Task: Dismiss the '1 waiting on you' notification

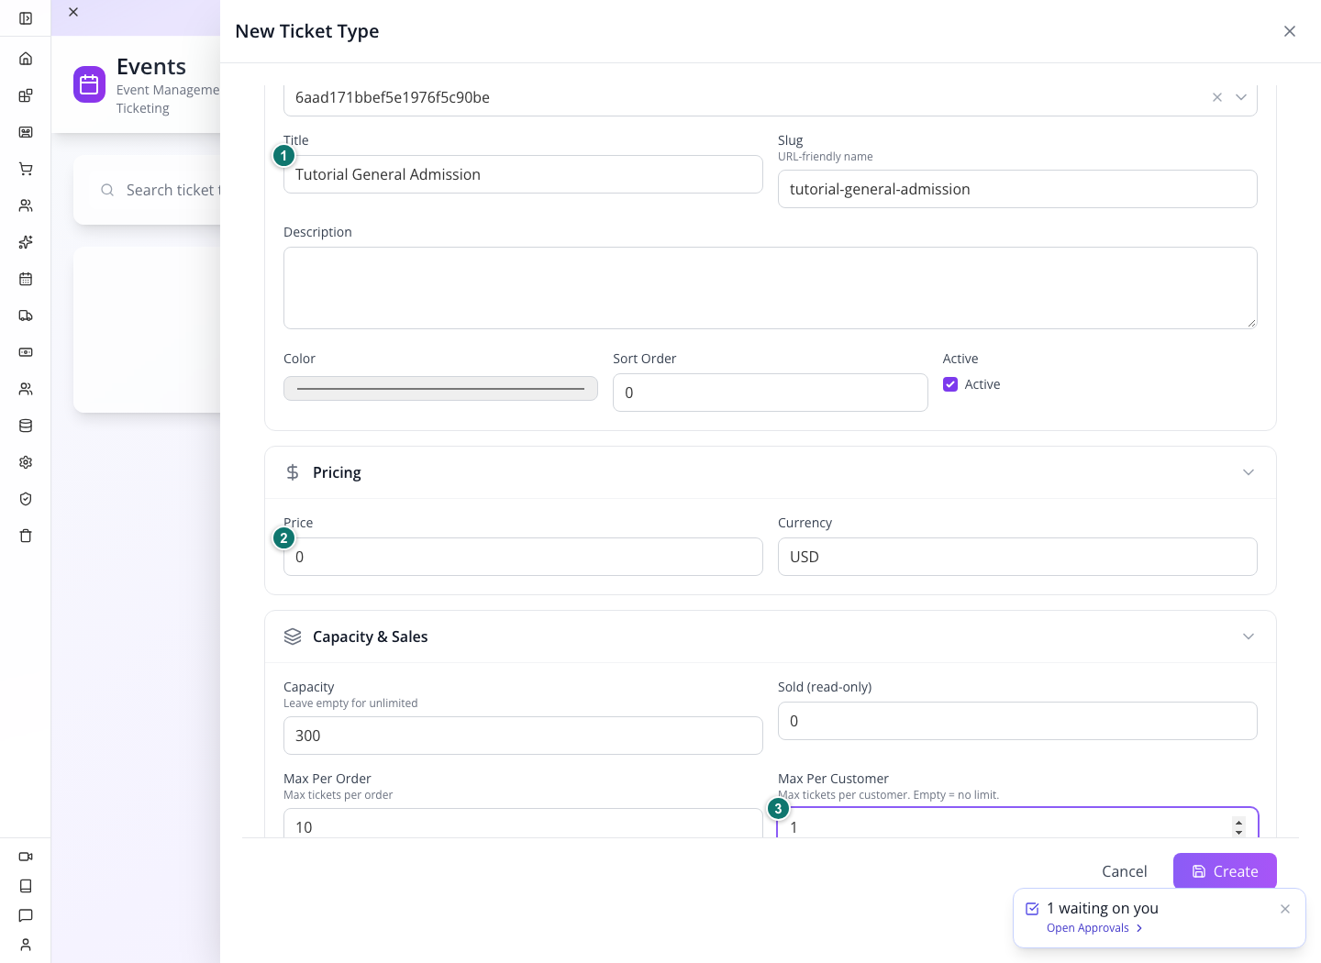Action: coord(1285,909)
